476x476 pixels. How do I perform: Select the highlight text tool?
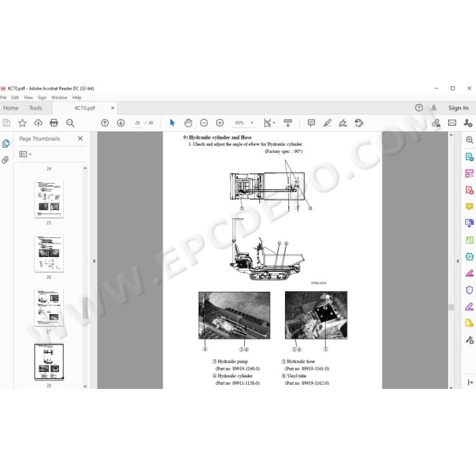(x=327, y=123)
